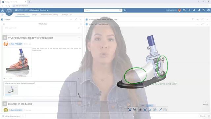Click the Dassault 3DS logo
Viewport: 211px width, 119px height.
click(2, 10)
